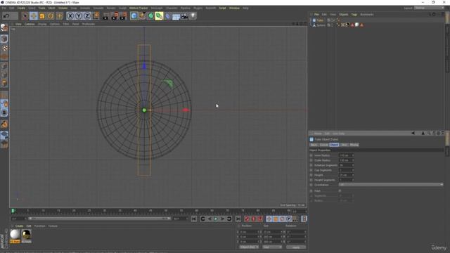
Task: Switch to Points mode
Action: (4, 65)
